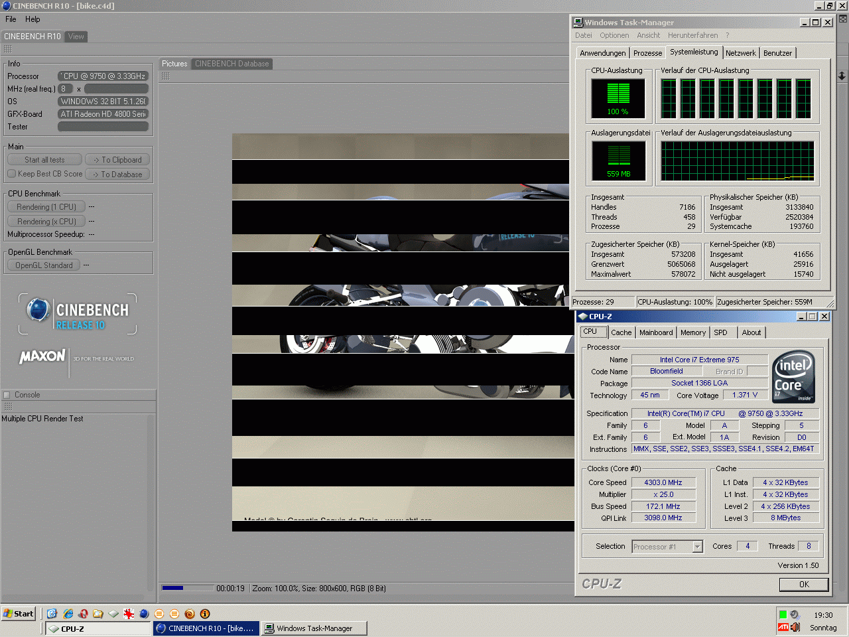This screenshot has height=637, width=849.
Task: Open the folder icon in quick launch
Action: [x=98, y=614]
